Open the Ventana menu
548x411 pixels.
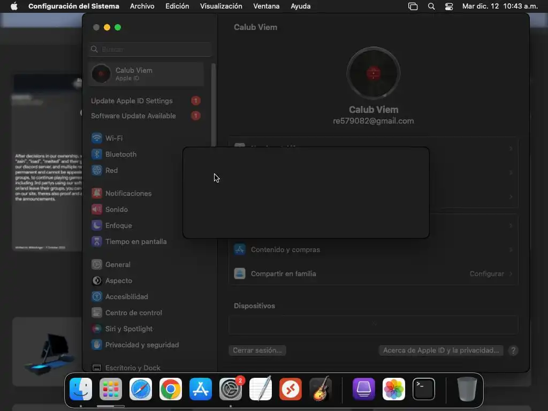click(267, 6)
